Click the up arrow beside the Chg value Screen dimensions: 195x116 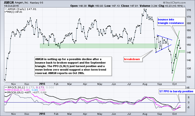pyautogui.click(x=184, y=6)
